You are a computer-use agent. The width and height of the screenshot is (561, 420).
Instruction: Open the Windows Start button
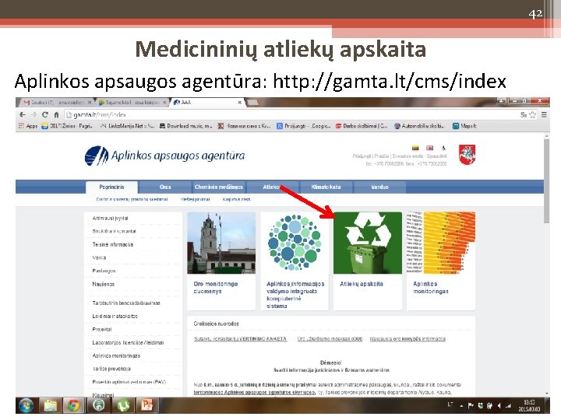26,406
